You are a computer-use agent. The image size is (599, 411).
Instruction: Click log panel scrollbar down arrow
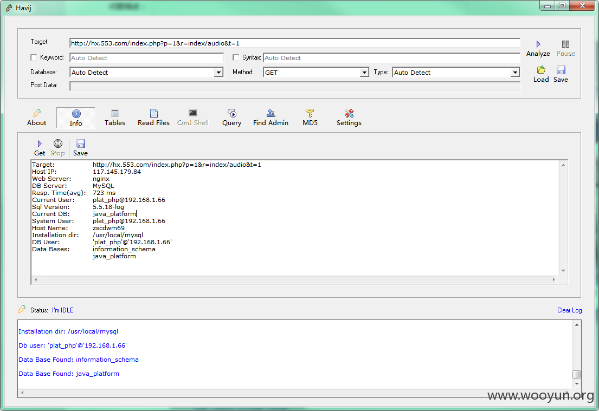pyautogui.click(x=576, y=383)
